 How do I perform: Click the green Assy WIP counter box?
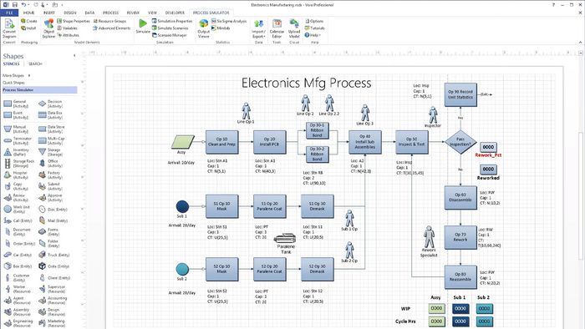point(436,308)
